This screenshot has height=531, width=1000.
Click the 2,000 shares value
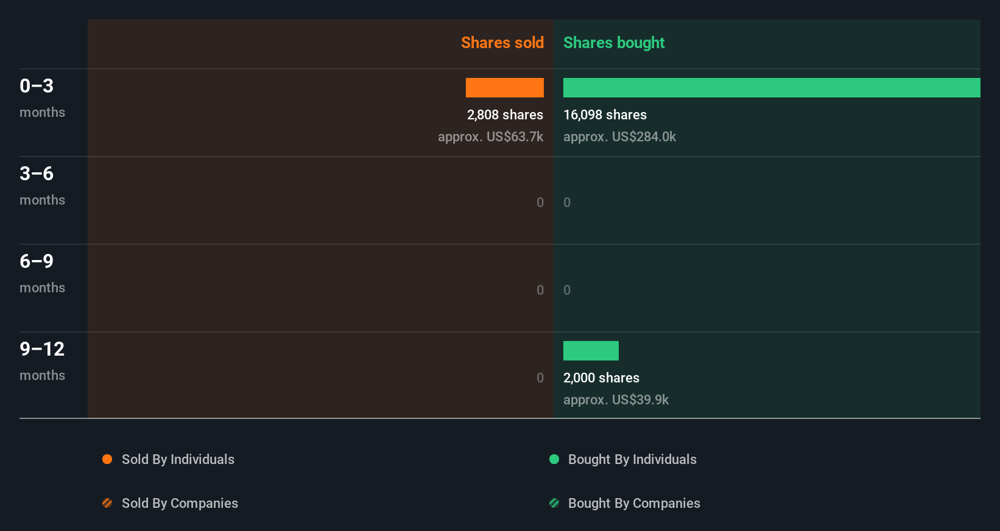click(601, 378)
